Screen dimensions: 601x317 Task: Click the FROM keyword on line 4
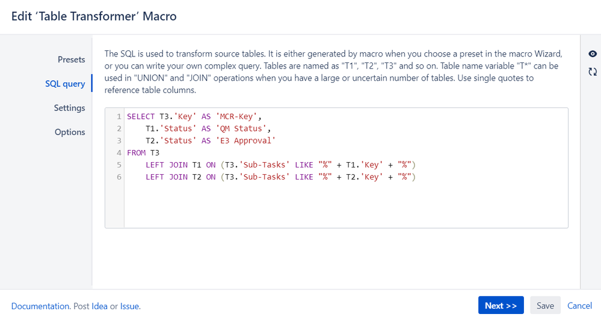(x=136, y=153)
